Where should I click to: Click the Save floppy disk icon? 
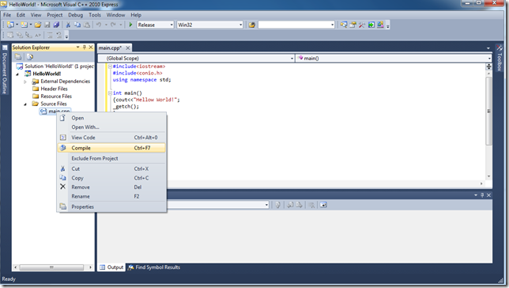47,25
